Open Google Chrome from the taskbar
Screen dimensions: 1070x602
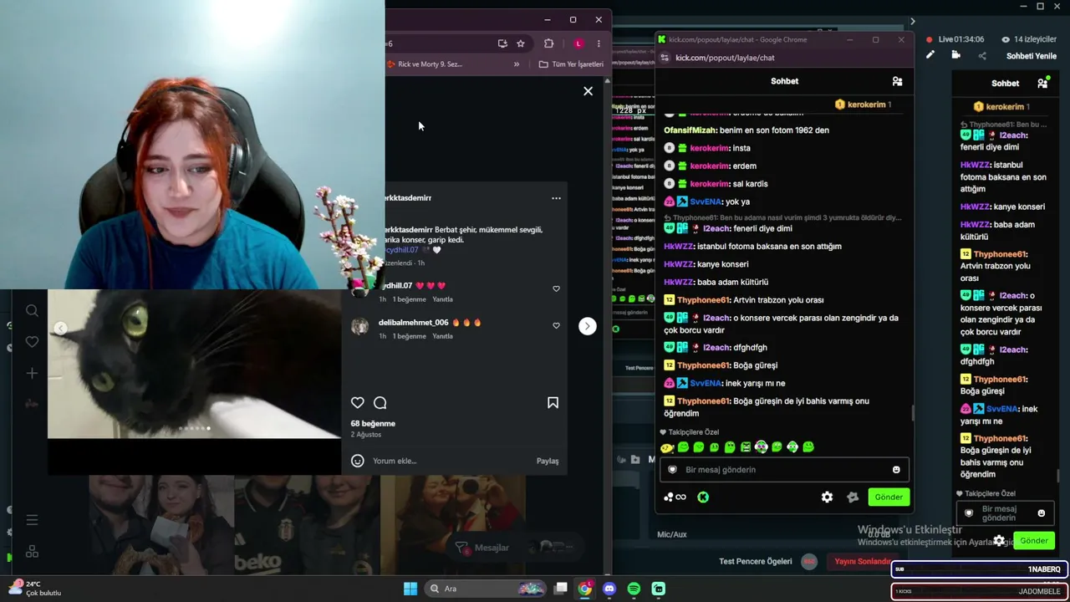pyautogui.click(x=585, y=589)
